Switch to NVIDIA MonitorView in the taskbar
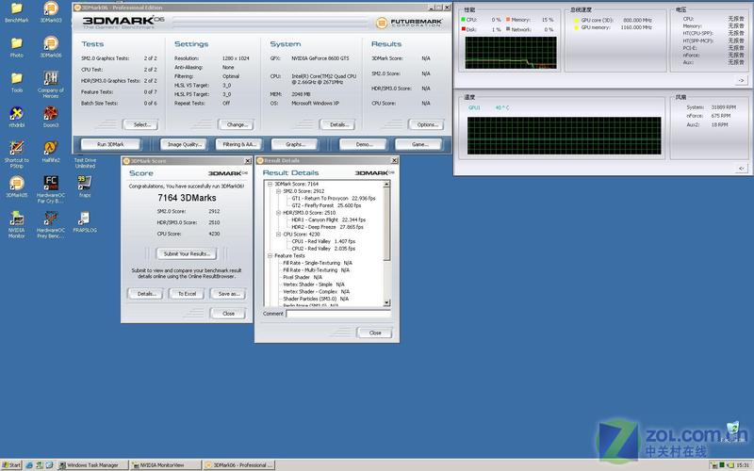 click(166, 464)
